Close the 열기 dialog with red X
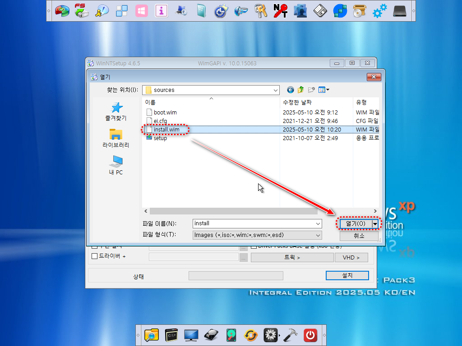This screenshot has height=346, width=462. pos(374,77)
